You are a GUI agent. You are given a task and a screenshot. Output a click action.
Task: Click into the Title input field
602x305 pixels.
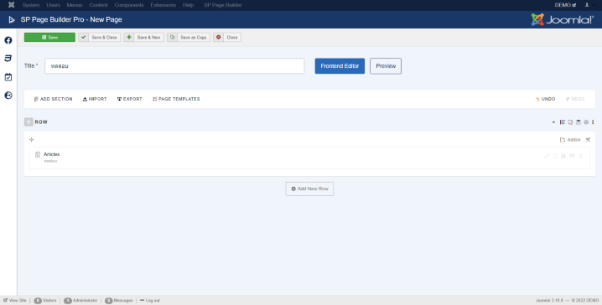(x=174, y=66)
